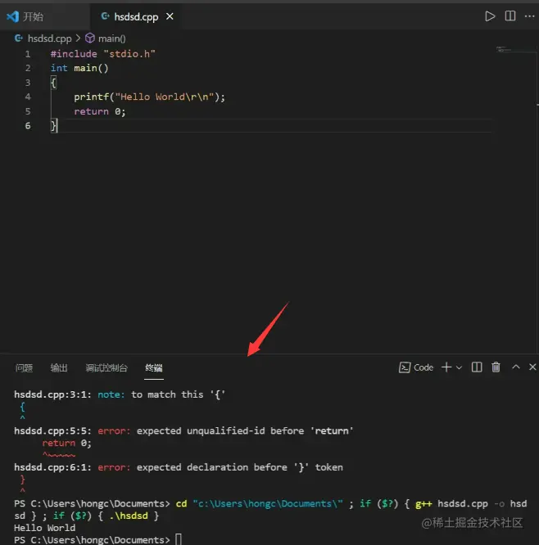Switch to the 开始 welcome tab
This screenshot has height=545, width=539.
[25, 16]
